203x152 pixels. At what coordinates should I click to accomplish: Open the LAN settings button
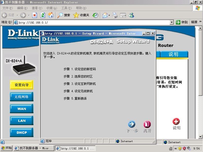(x=22, y=121)
